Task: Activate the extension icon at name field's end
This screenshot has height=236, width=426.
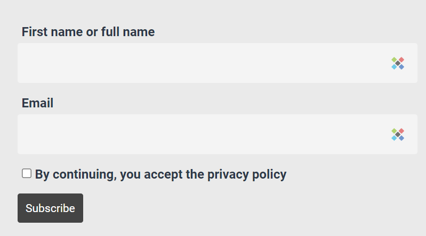Action: click(398, 63)
